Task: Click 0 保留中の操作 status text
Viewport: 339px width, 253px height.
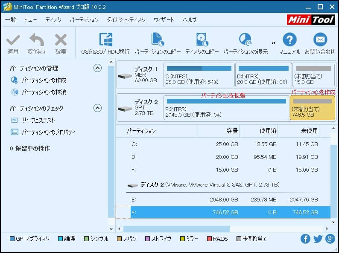Action: coord(30,148)
